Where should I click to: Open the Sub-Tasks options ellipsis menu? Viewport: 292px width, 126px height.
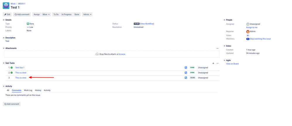coord(217,63)
